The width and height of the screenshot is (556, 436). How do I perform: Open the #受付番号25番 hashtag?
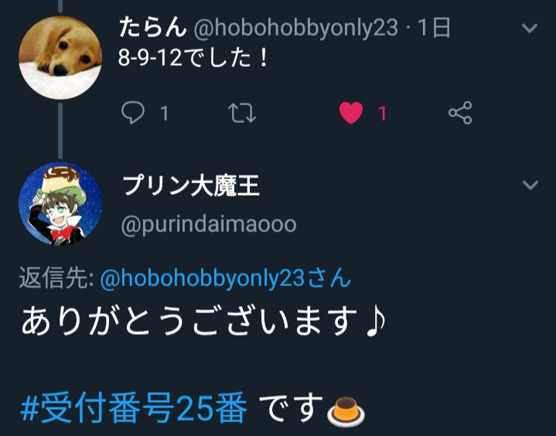[x=134, y=407]
